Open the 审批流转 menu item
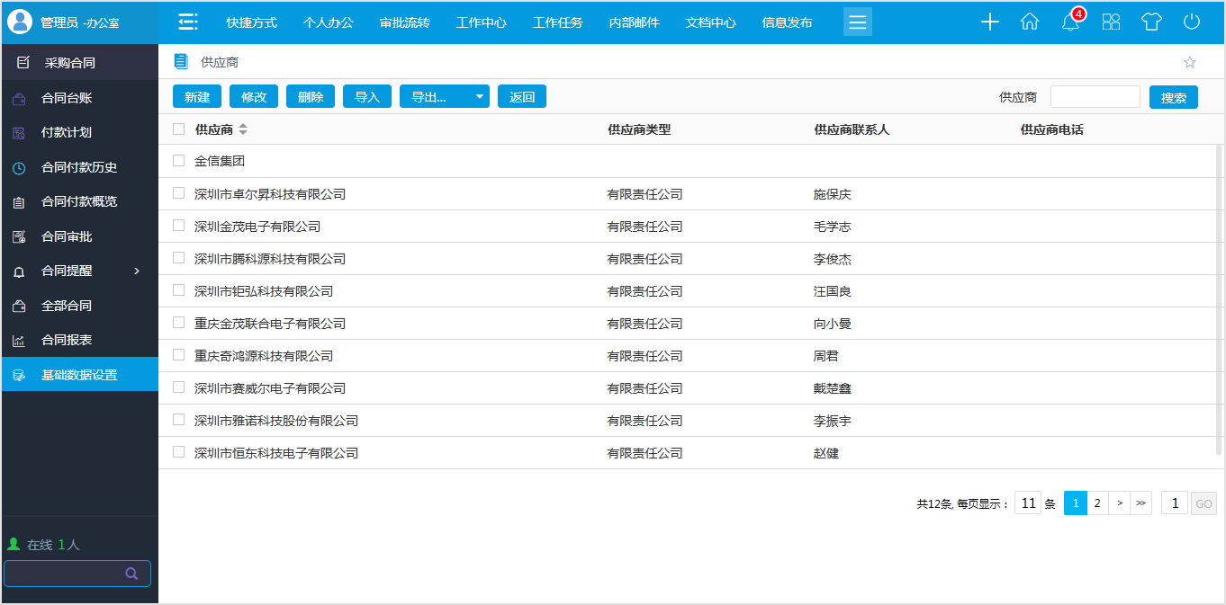 click(404, 22)
